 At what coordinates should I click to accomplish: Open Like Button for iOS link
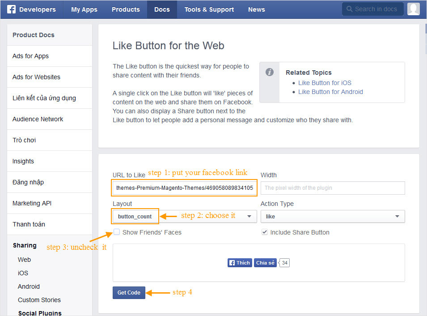pos(325,83)
